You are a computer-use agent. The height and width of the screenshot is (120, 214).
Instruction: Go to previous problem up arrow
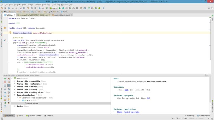[5, 93]
